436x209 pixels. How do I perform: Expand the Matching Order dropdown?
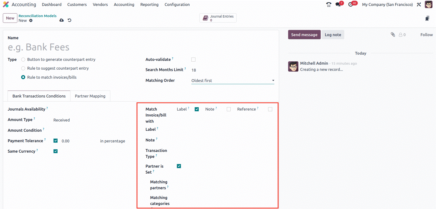point(232,81)
